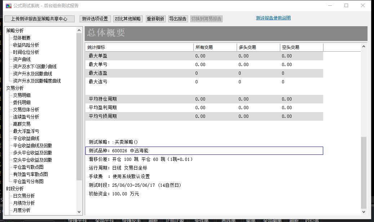The height and width of the screenshot is (222, 374).
Task: Collapse the 交易分析 tree group
Action: point(15,88)
